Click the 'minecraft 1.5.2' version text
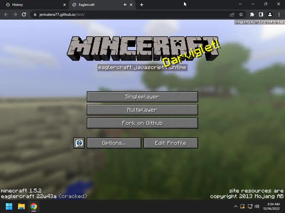The height and width of the screenshot is (213, 285). pos(21,191)
